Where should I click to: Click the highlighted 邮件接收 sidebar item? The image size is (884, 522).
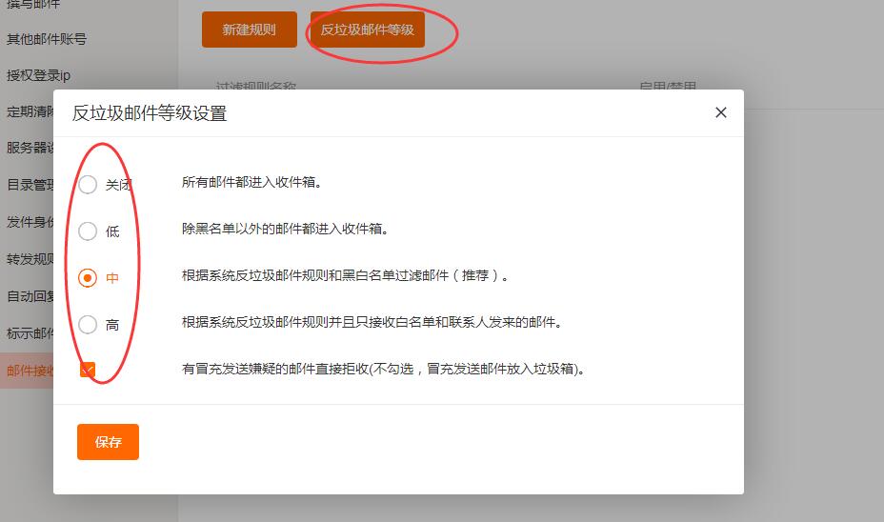tap(29, 371)
